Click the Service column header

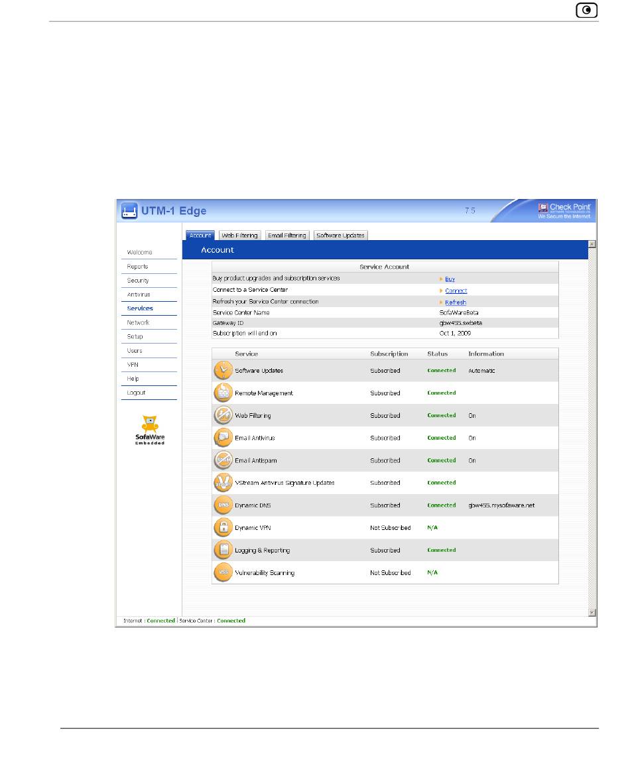tap(246, 354)
